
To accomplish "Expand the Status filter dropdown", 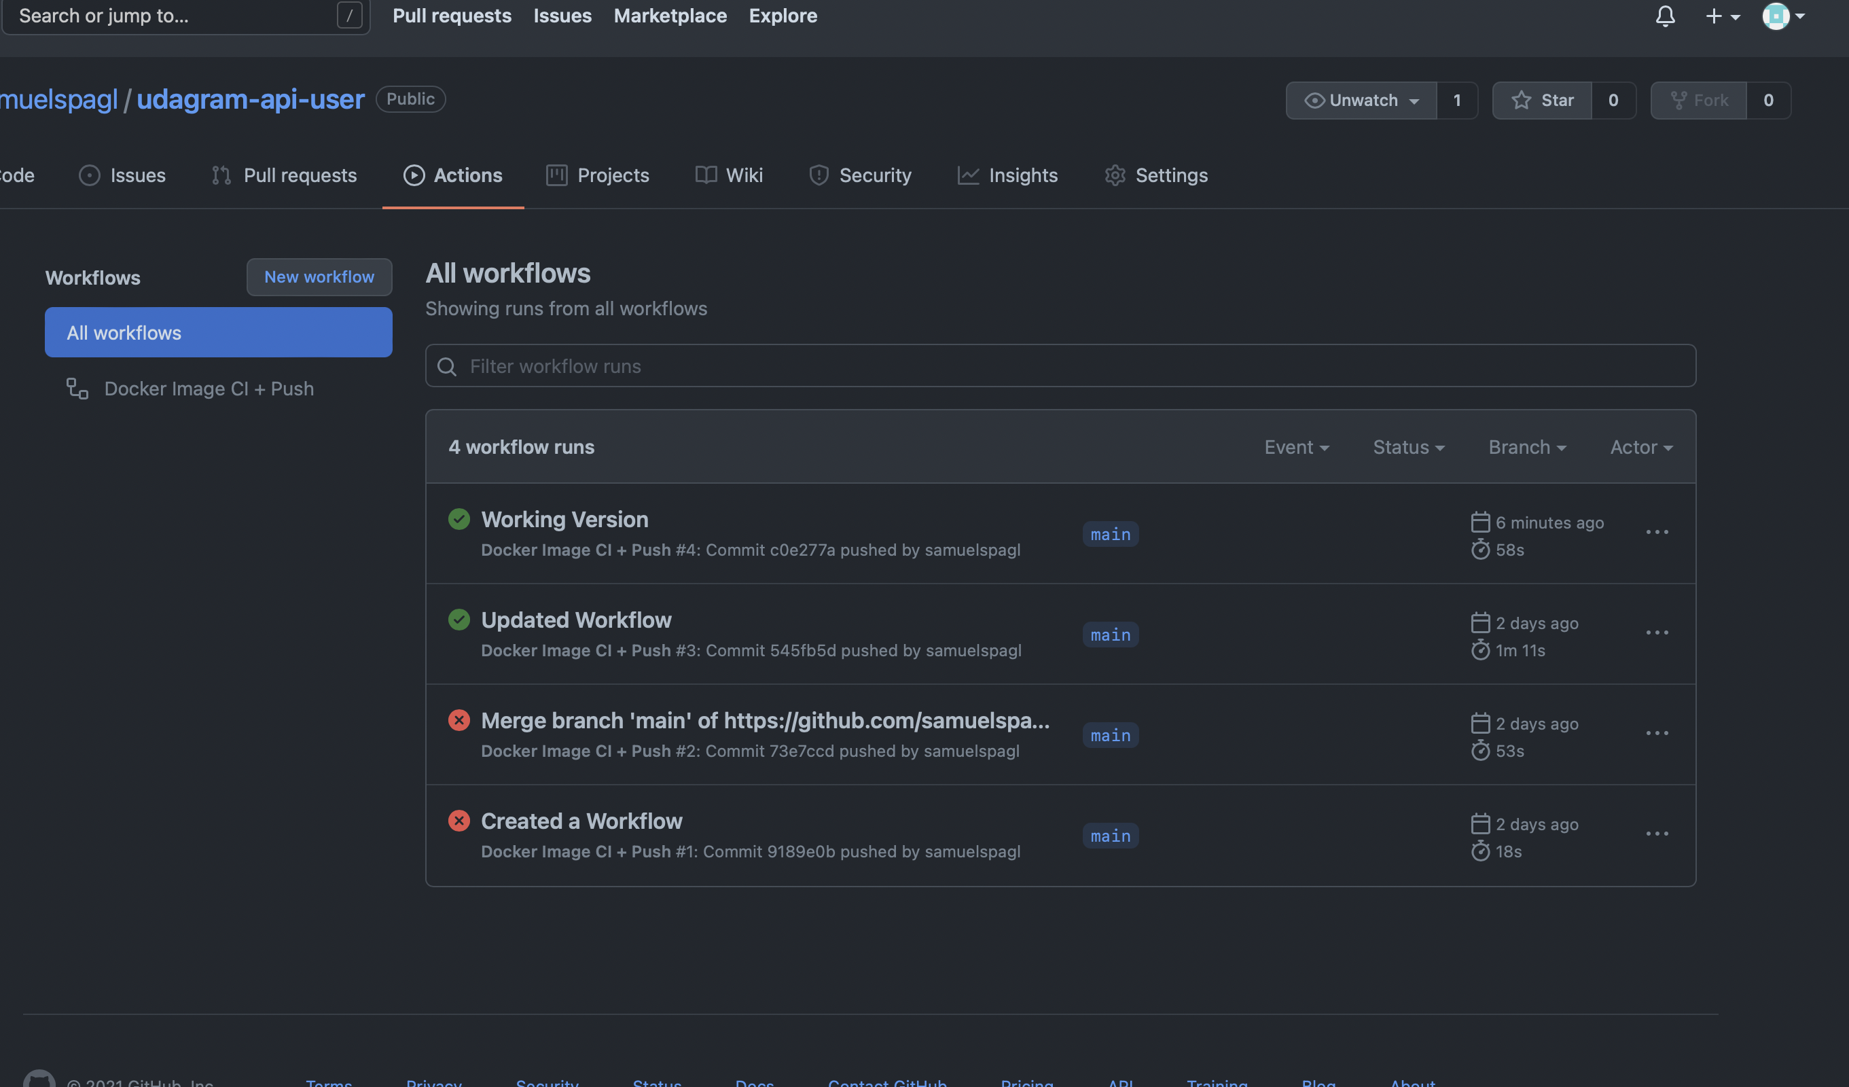I will tap(1408, 447).
